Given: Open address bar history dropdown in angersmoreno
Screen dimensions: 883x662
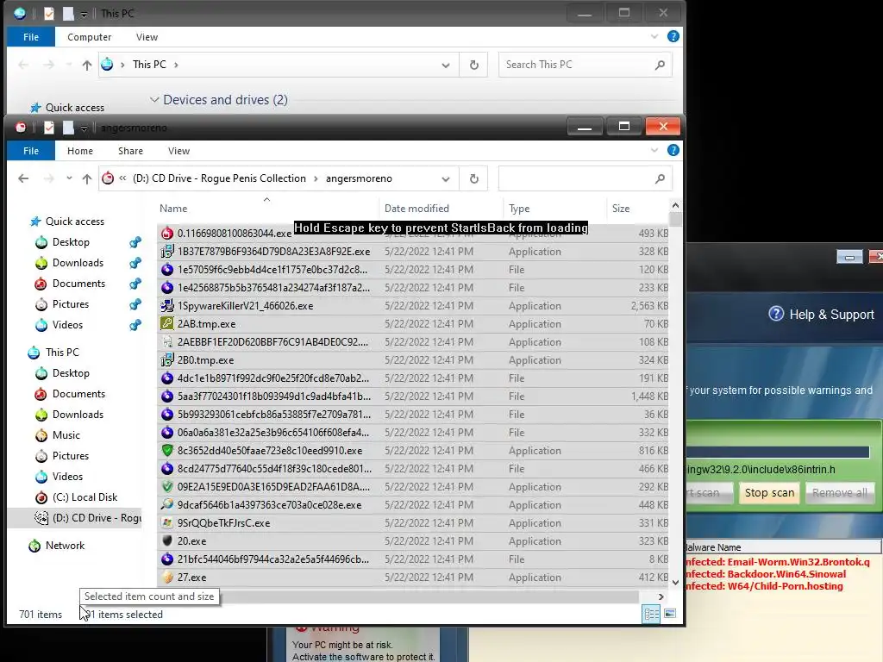Looking at the screenshot, I should [x=446, y=179].
